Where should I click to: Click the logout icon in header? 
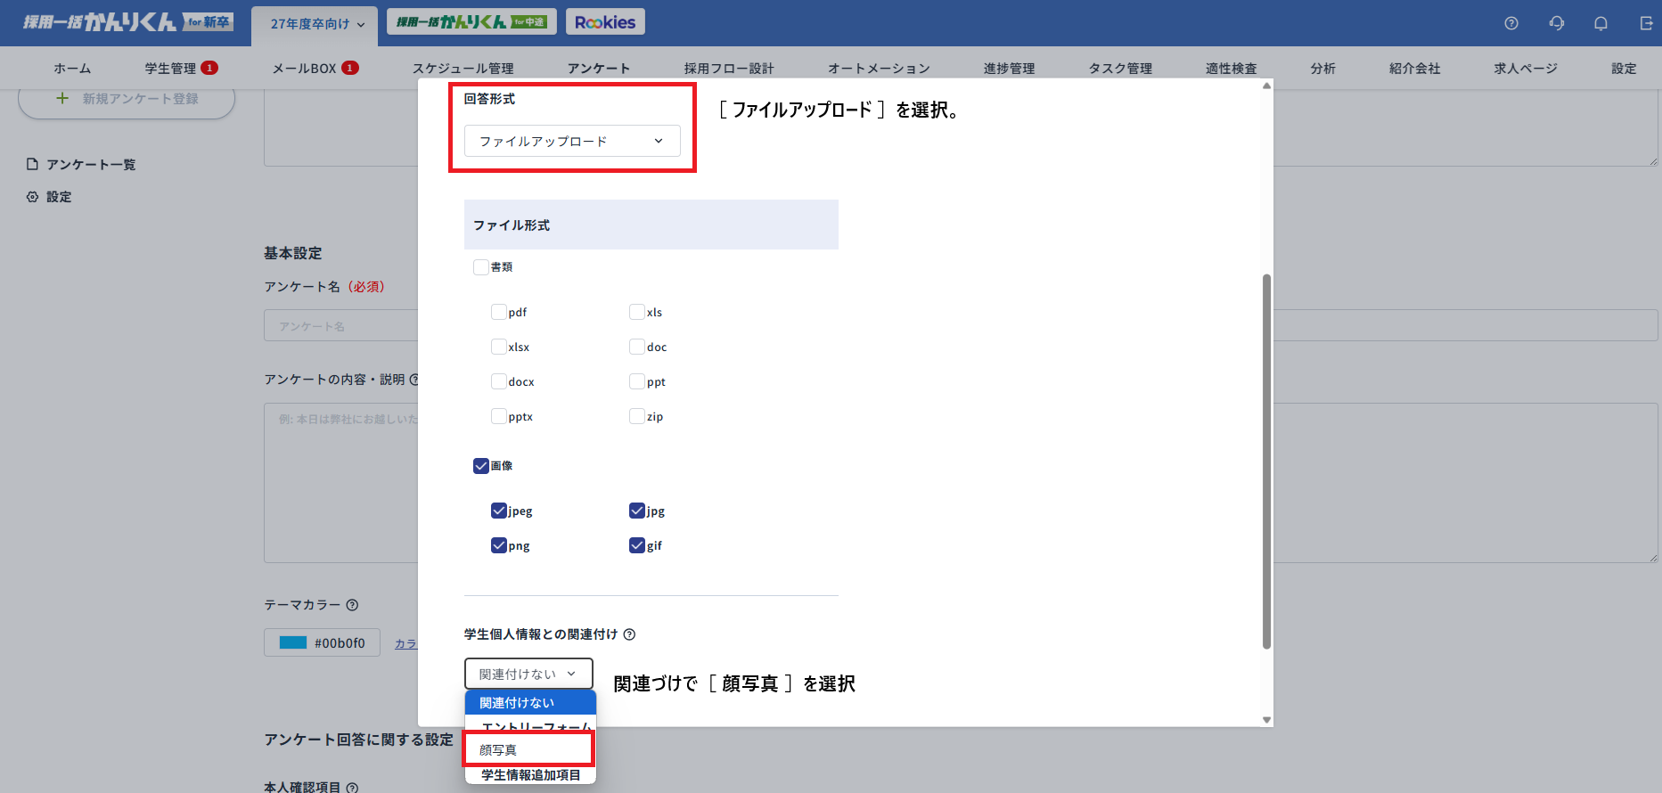[1645, 23]
